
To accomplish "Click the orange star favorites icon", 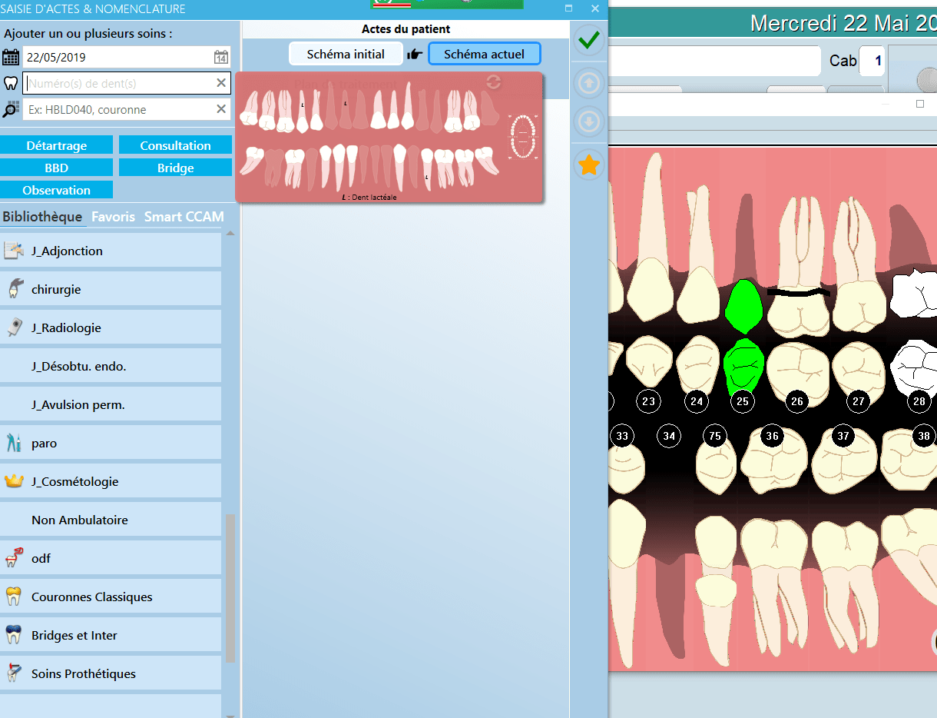I will (588, 165).
